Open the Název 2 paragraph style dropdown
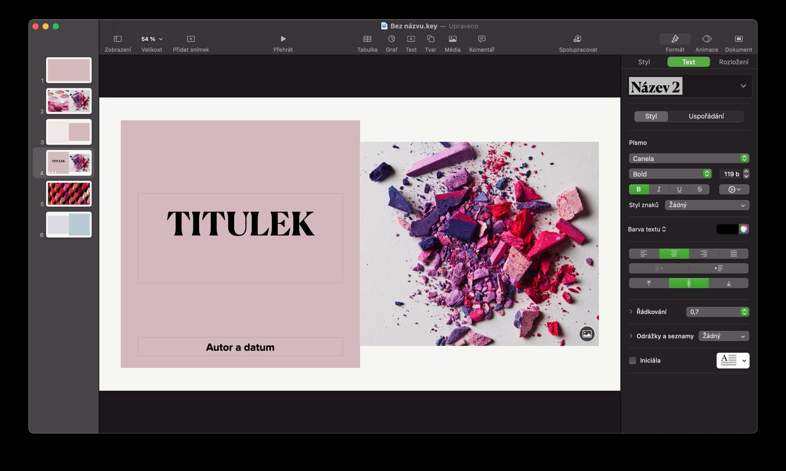 743,86
